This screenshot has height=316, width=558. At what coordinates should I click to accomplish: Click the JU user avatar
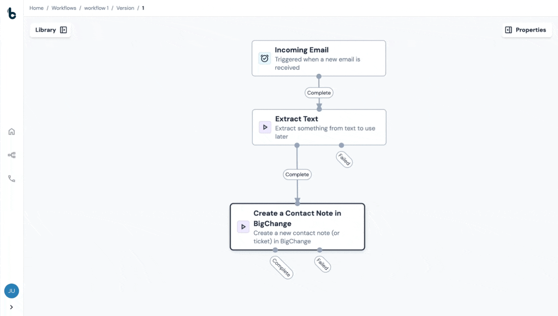click(x=12, y=291)
